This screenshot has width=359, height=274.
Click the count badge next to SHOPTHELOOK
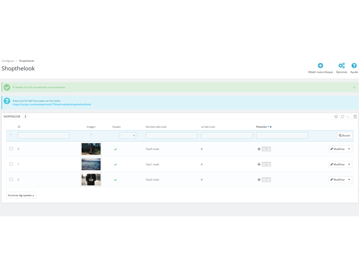tap(25, 117)
